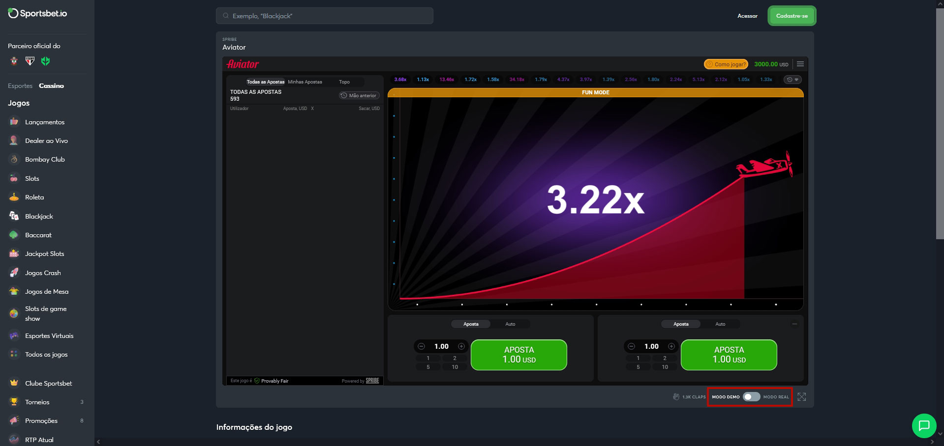The height and width of the screenshot is (446, 944).
Task: Open the Provably Fair link
Action: point(272,381)
